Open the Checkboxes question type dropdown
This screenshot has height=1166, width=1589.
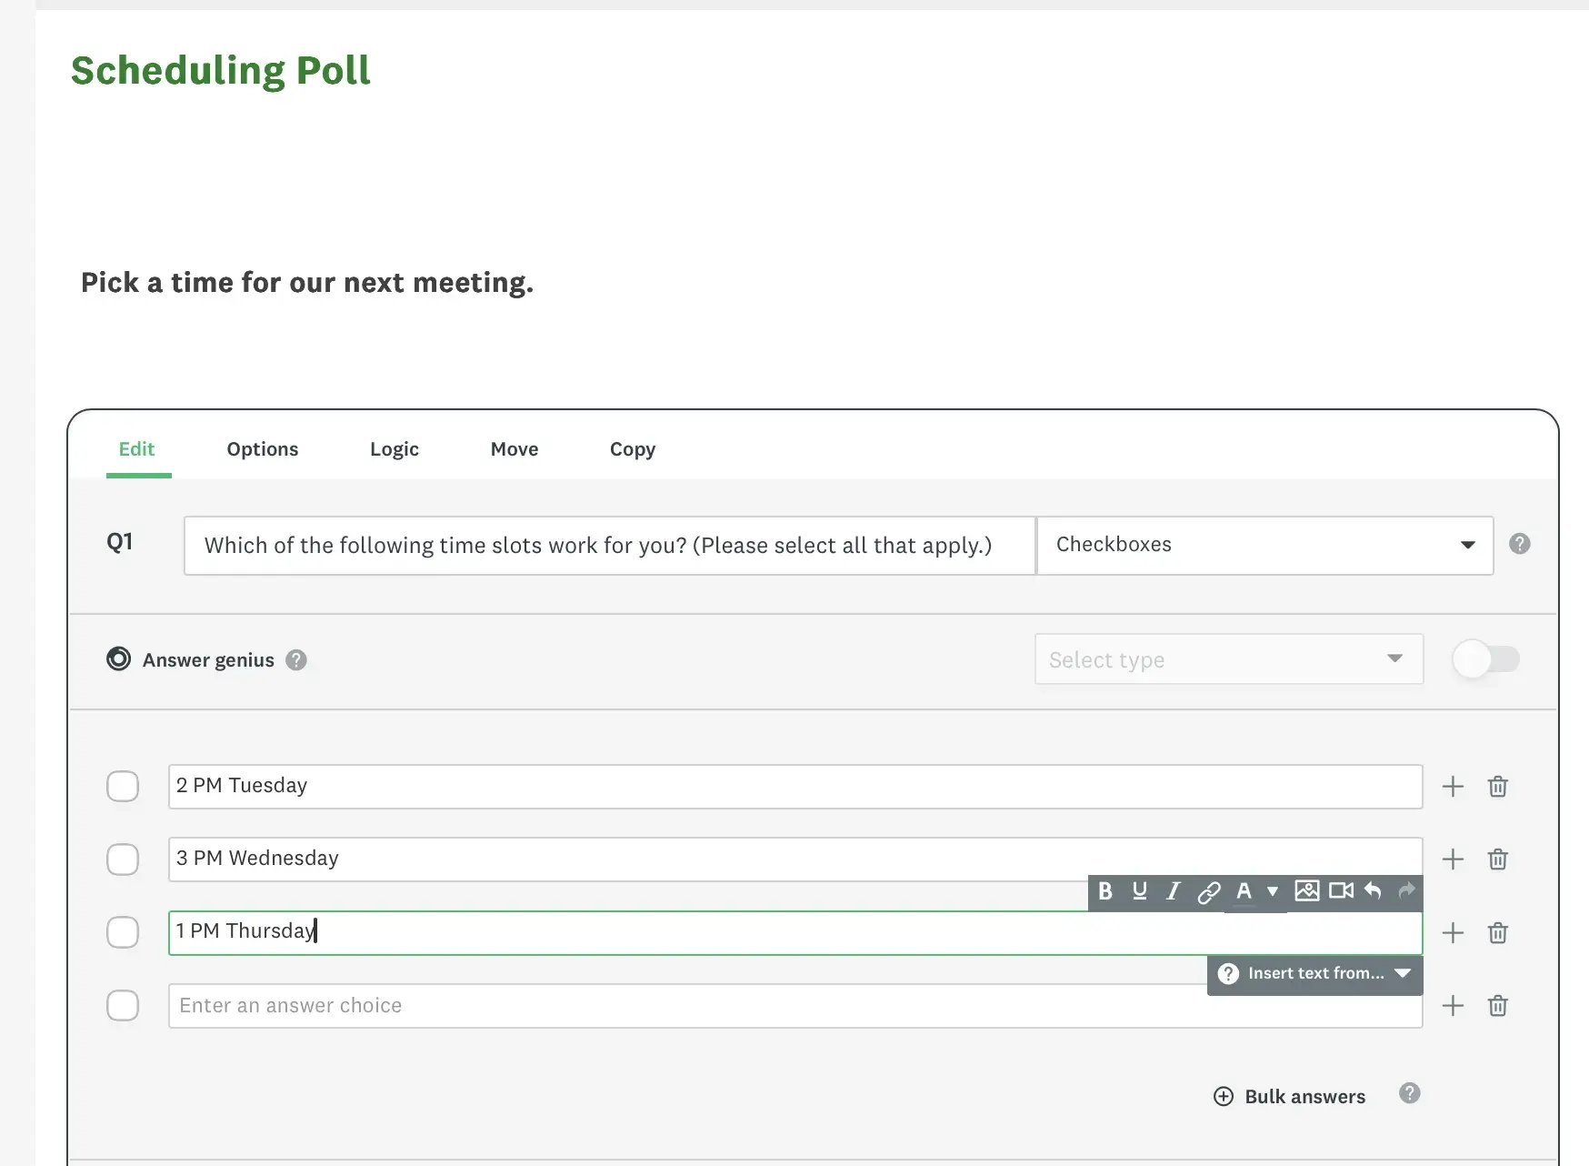click(1467, 545)
